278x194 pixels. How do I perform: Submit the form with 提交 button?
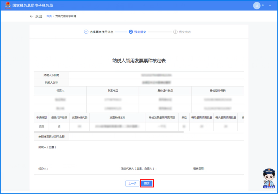[147, 183]
